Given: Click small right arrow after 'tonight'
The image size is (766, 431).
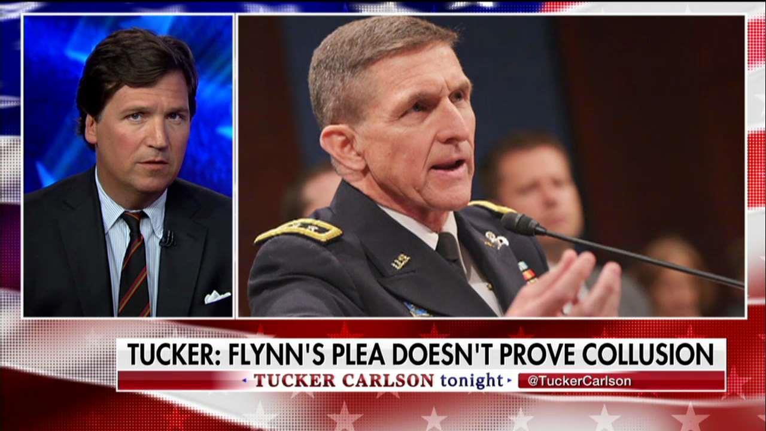Looking at the screenshot, I should (x=509, y=381).
